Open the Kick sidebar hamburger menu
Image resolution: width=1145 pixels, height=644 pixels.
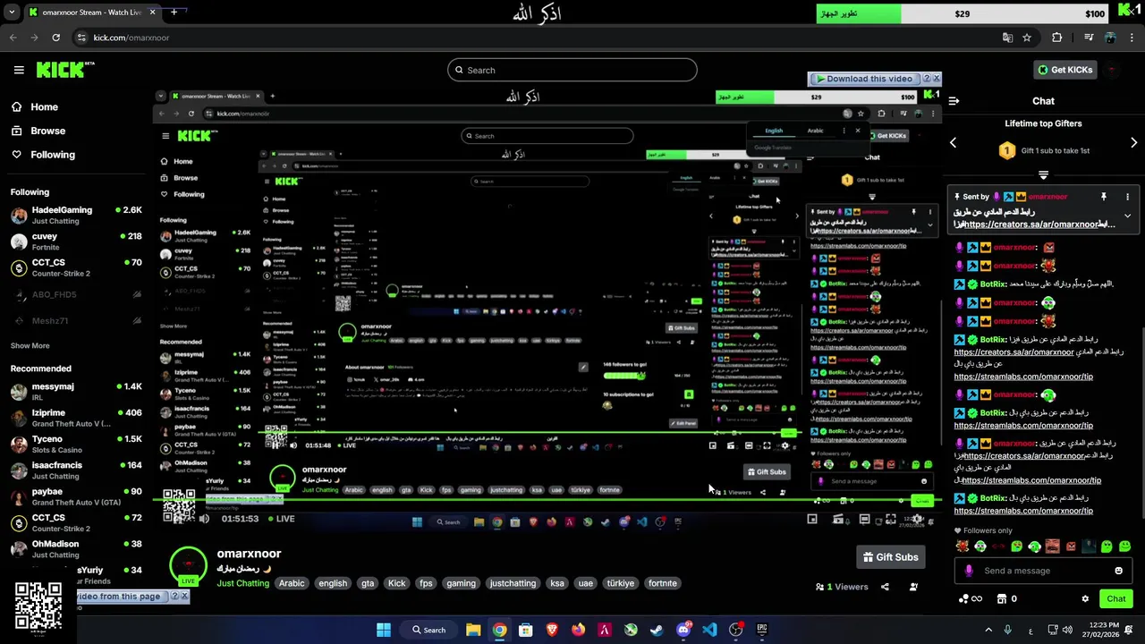(19, 70)
